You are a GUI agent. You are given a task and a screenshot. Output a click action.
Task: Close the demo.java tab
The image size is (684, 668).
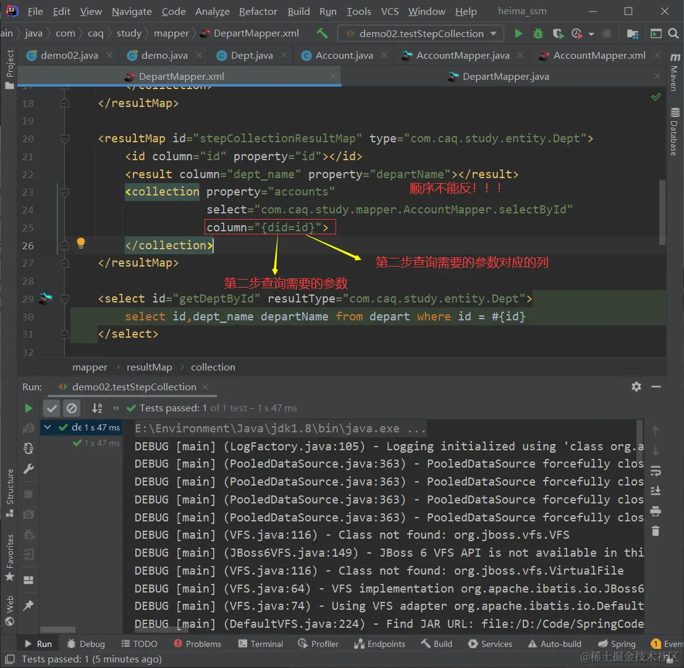199,55
